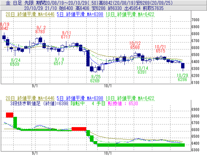This screenshot has width=207, height=157.
Task: Click the 10/14 low label 6391
Action: pos(142,72)
